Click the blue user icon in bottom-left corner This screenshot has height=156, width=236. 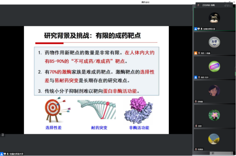(x=2, y=154)
